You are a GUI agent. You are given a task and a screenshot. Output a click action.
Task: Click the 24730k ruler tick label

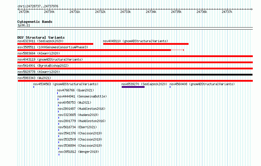coord(49,12)
